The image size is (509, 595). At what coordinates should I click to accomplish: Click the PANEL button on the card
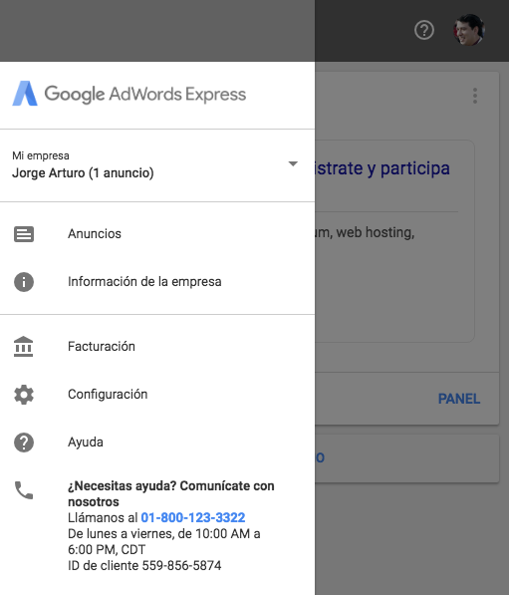459,399
